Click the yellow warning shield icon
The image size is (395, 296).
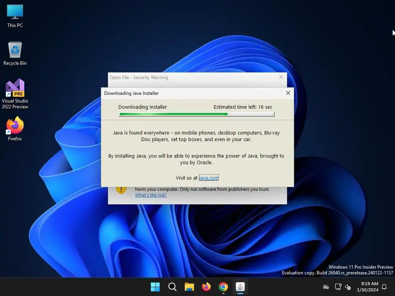[121, 189]
